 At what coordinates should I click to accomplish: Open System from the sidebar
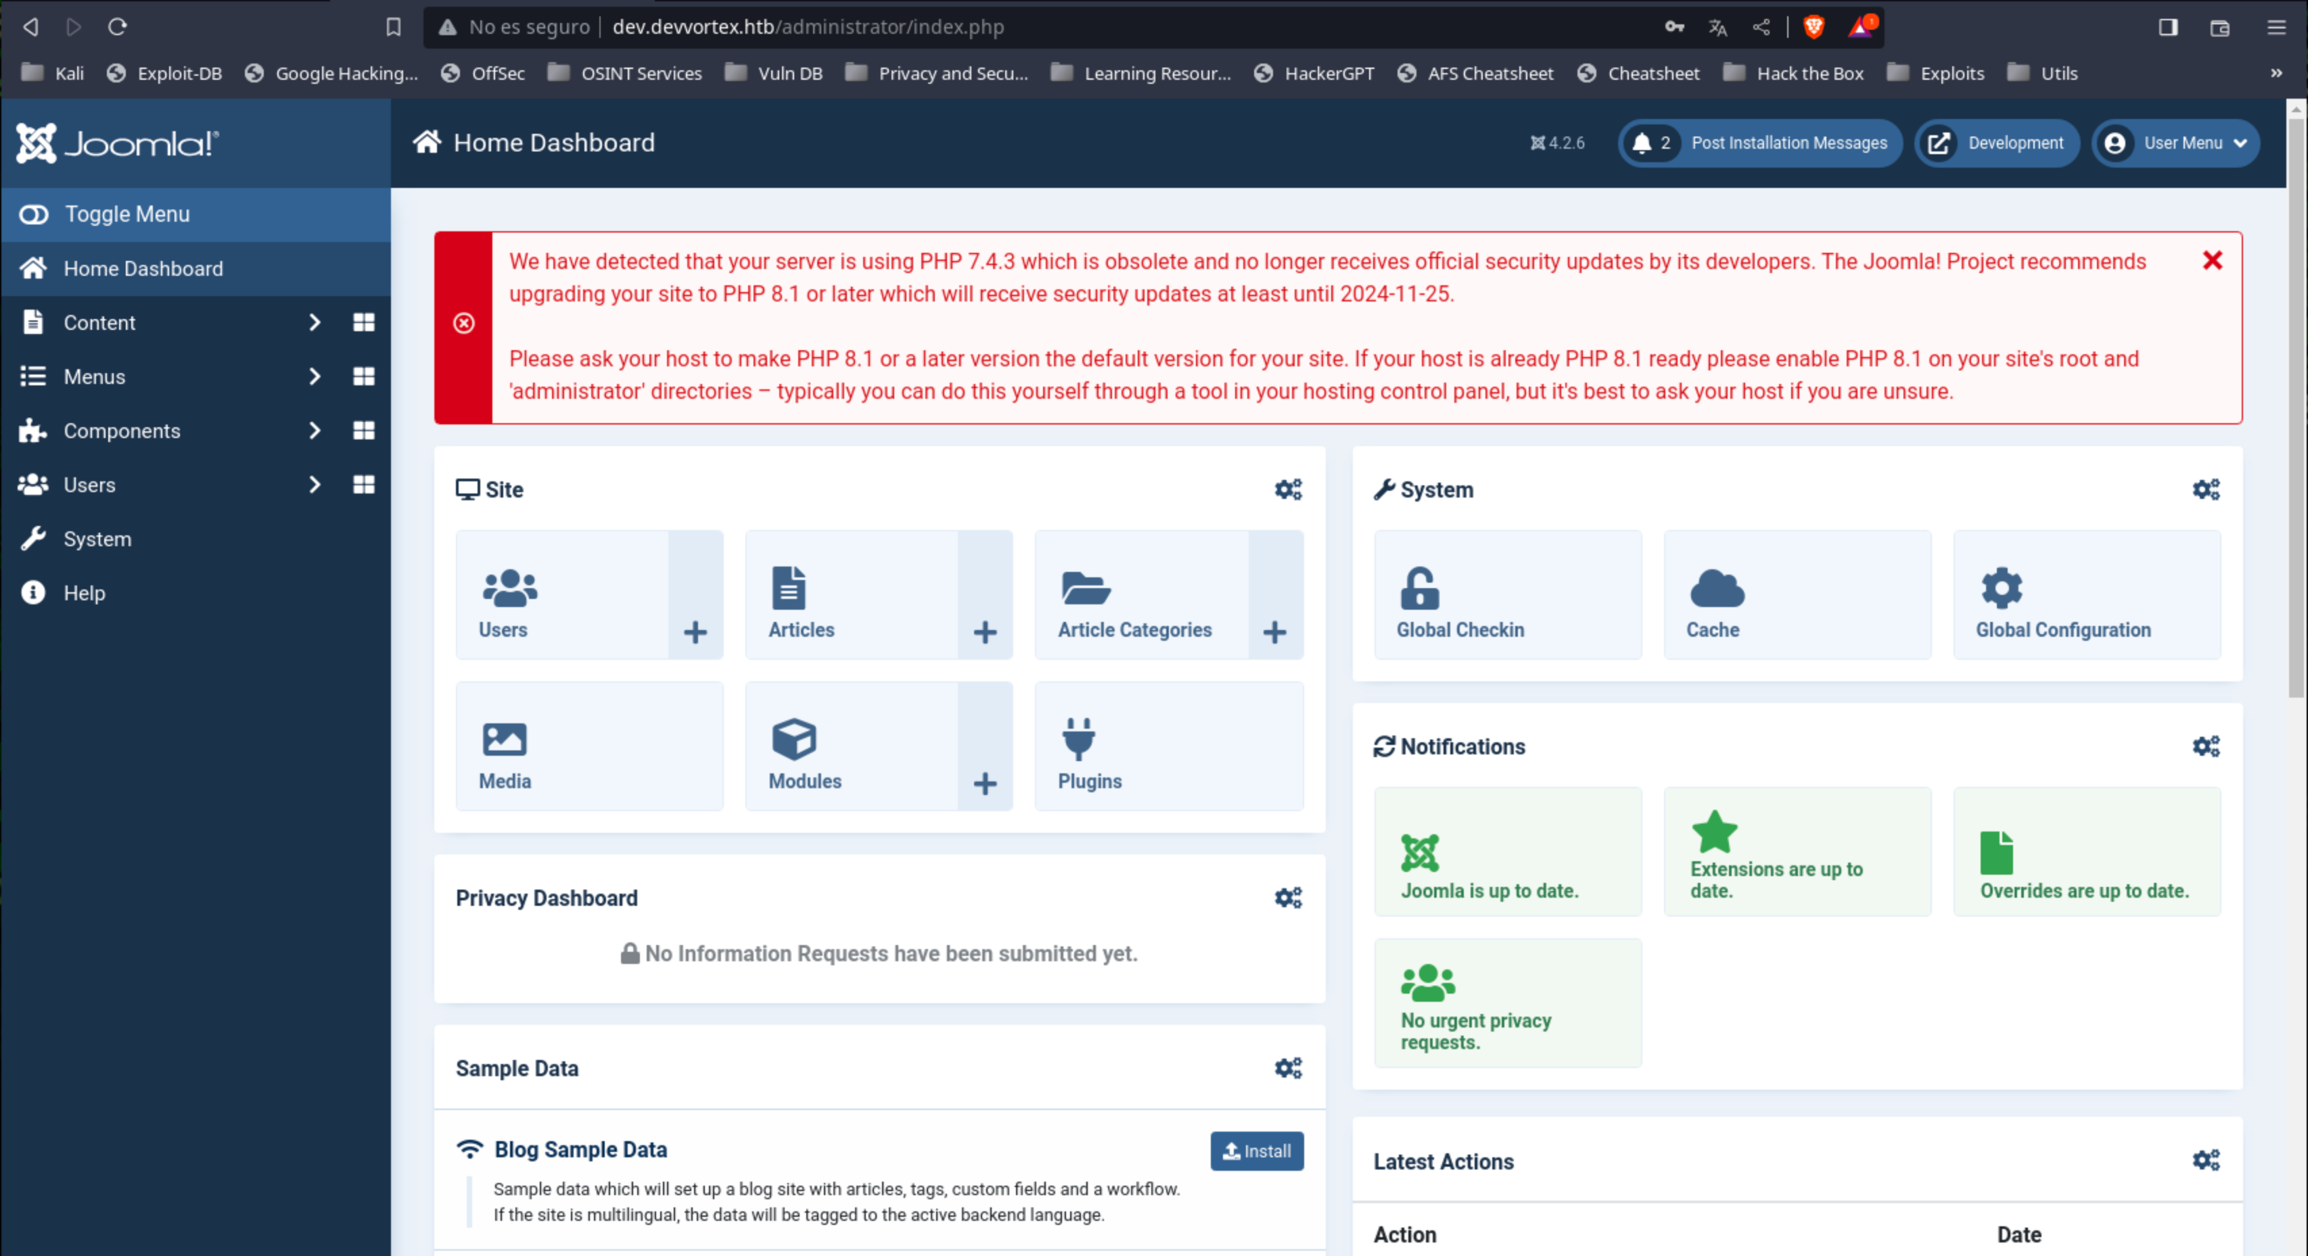195,539
